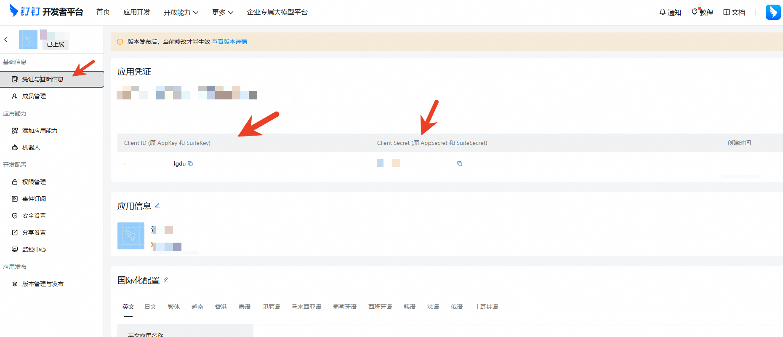Click the DingTalk developer platform logo
Viewport: 783px width, 337px height.
(x=46, y=11)
